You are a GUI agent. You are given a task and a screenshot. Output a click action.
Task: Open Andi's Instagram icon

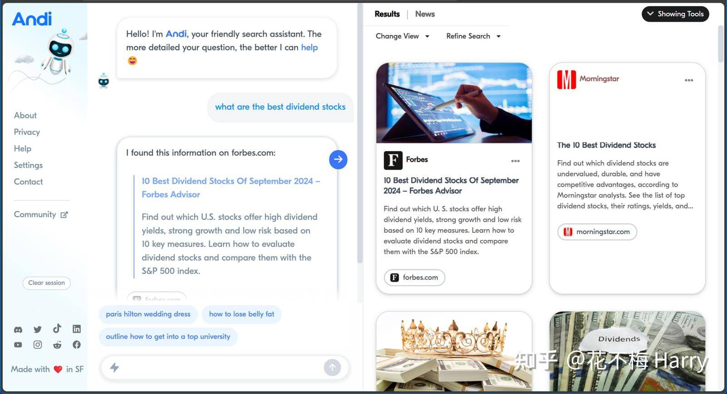(38, 345)
